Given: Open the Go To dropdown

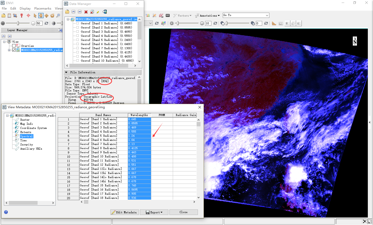Looking at the screenshot, I should tap(267, 16).
